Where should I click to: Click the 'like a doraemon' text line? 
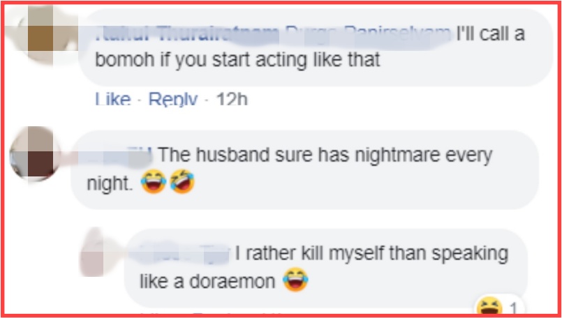(x=207, y=282)
